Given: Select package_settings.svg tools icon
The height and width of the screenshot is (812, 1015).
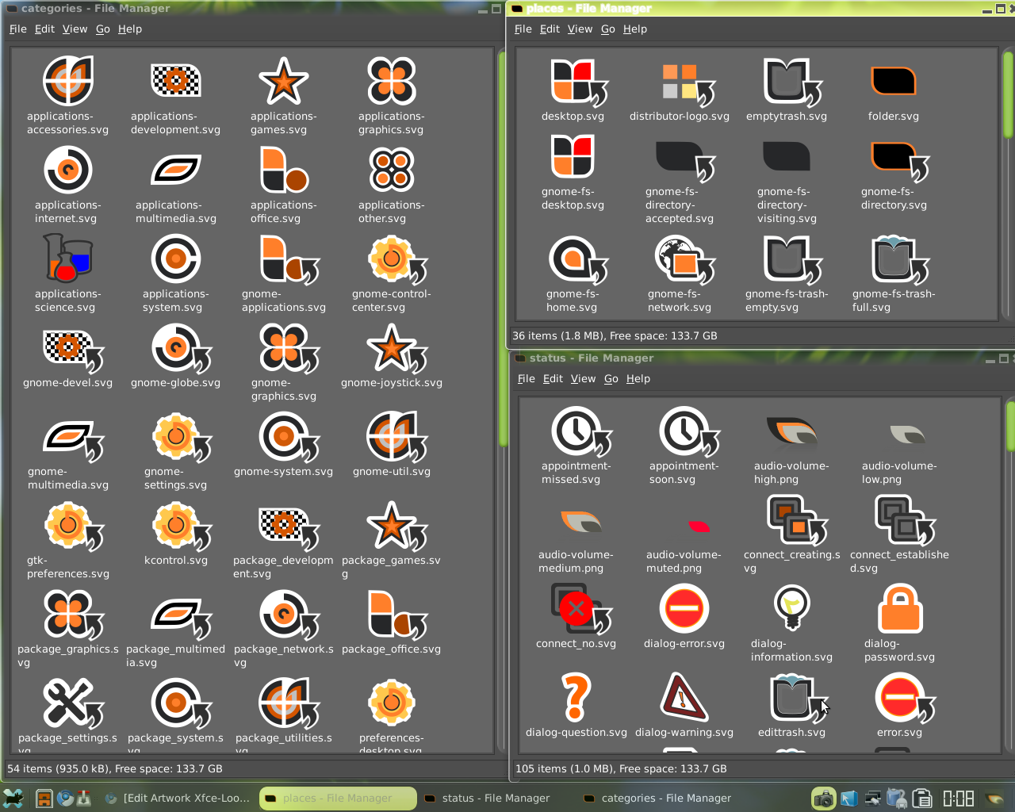Looking at the screenshot, I should pyautogui.click(x=74, y=704).
